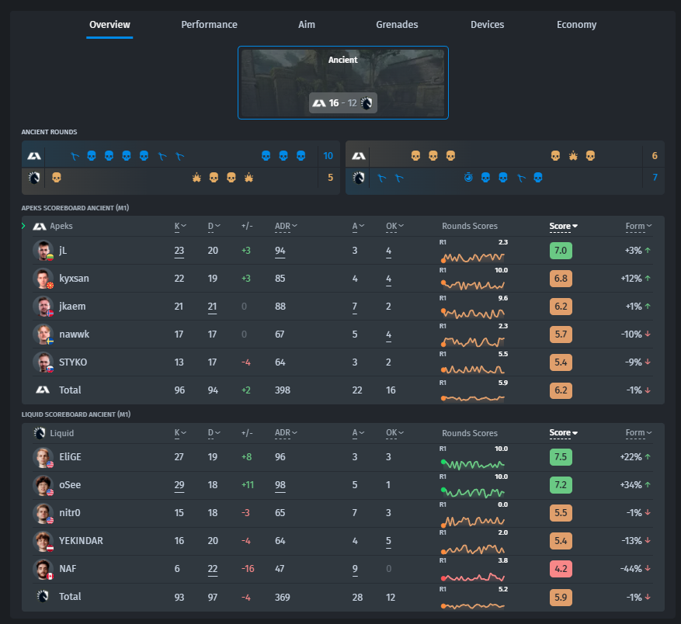Image resolution: width=681 pixels, height=624 pixels.
Task: Show the Economy tab
Action: pyautogui.click(x=577, y=25)
